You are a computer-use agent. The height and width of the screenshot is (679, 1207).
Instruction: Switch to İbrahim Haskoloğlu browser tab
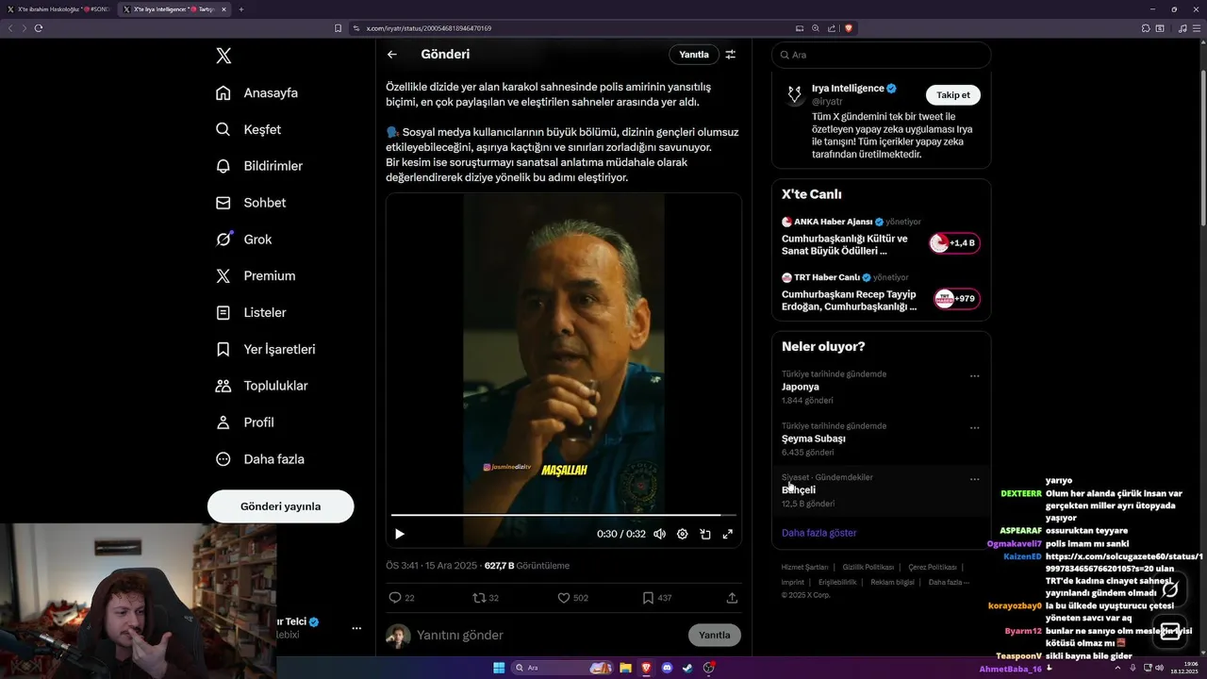(x=58, y=9)
